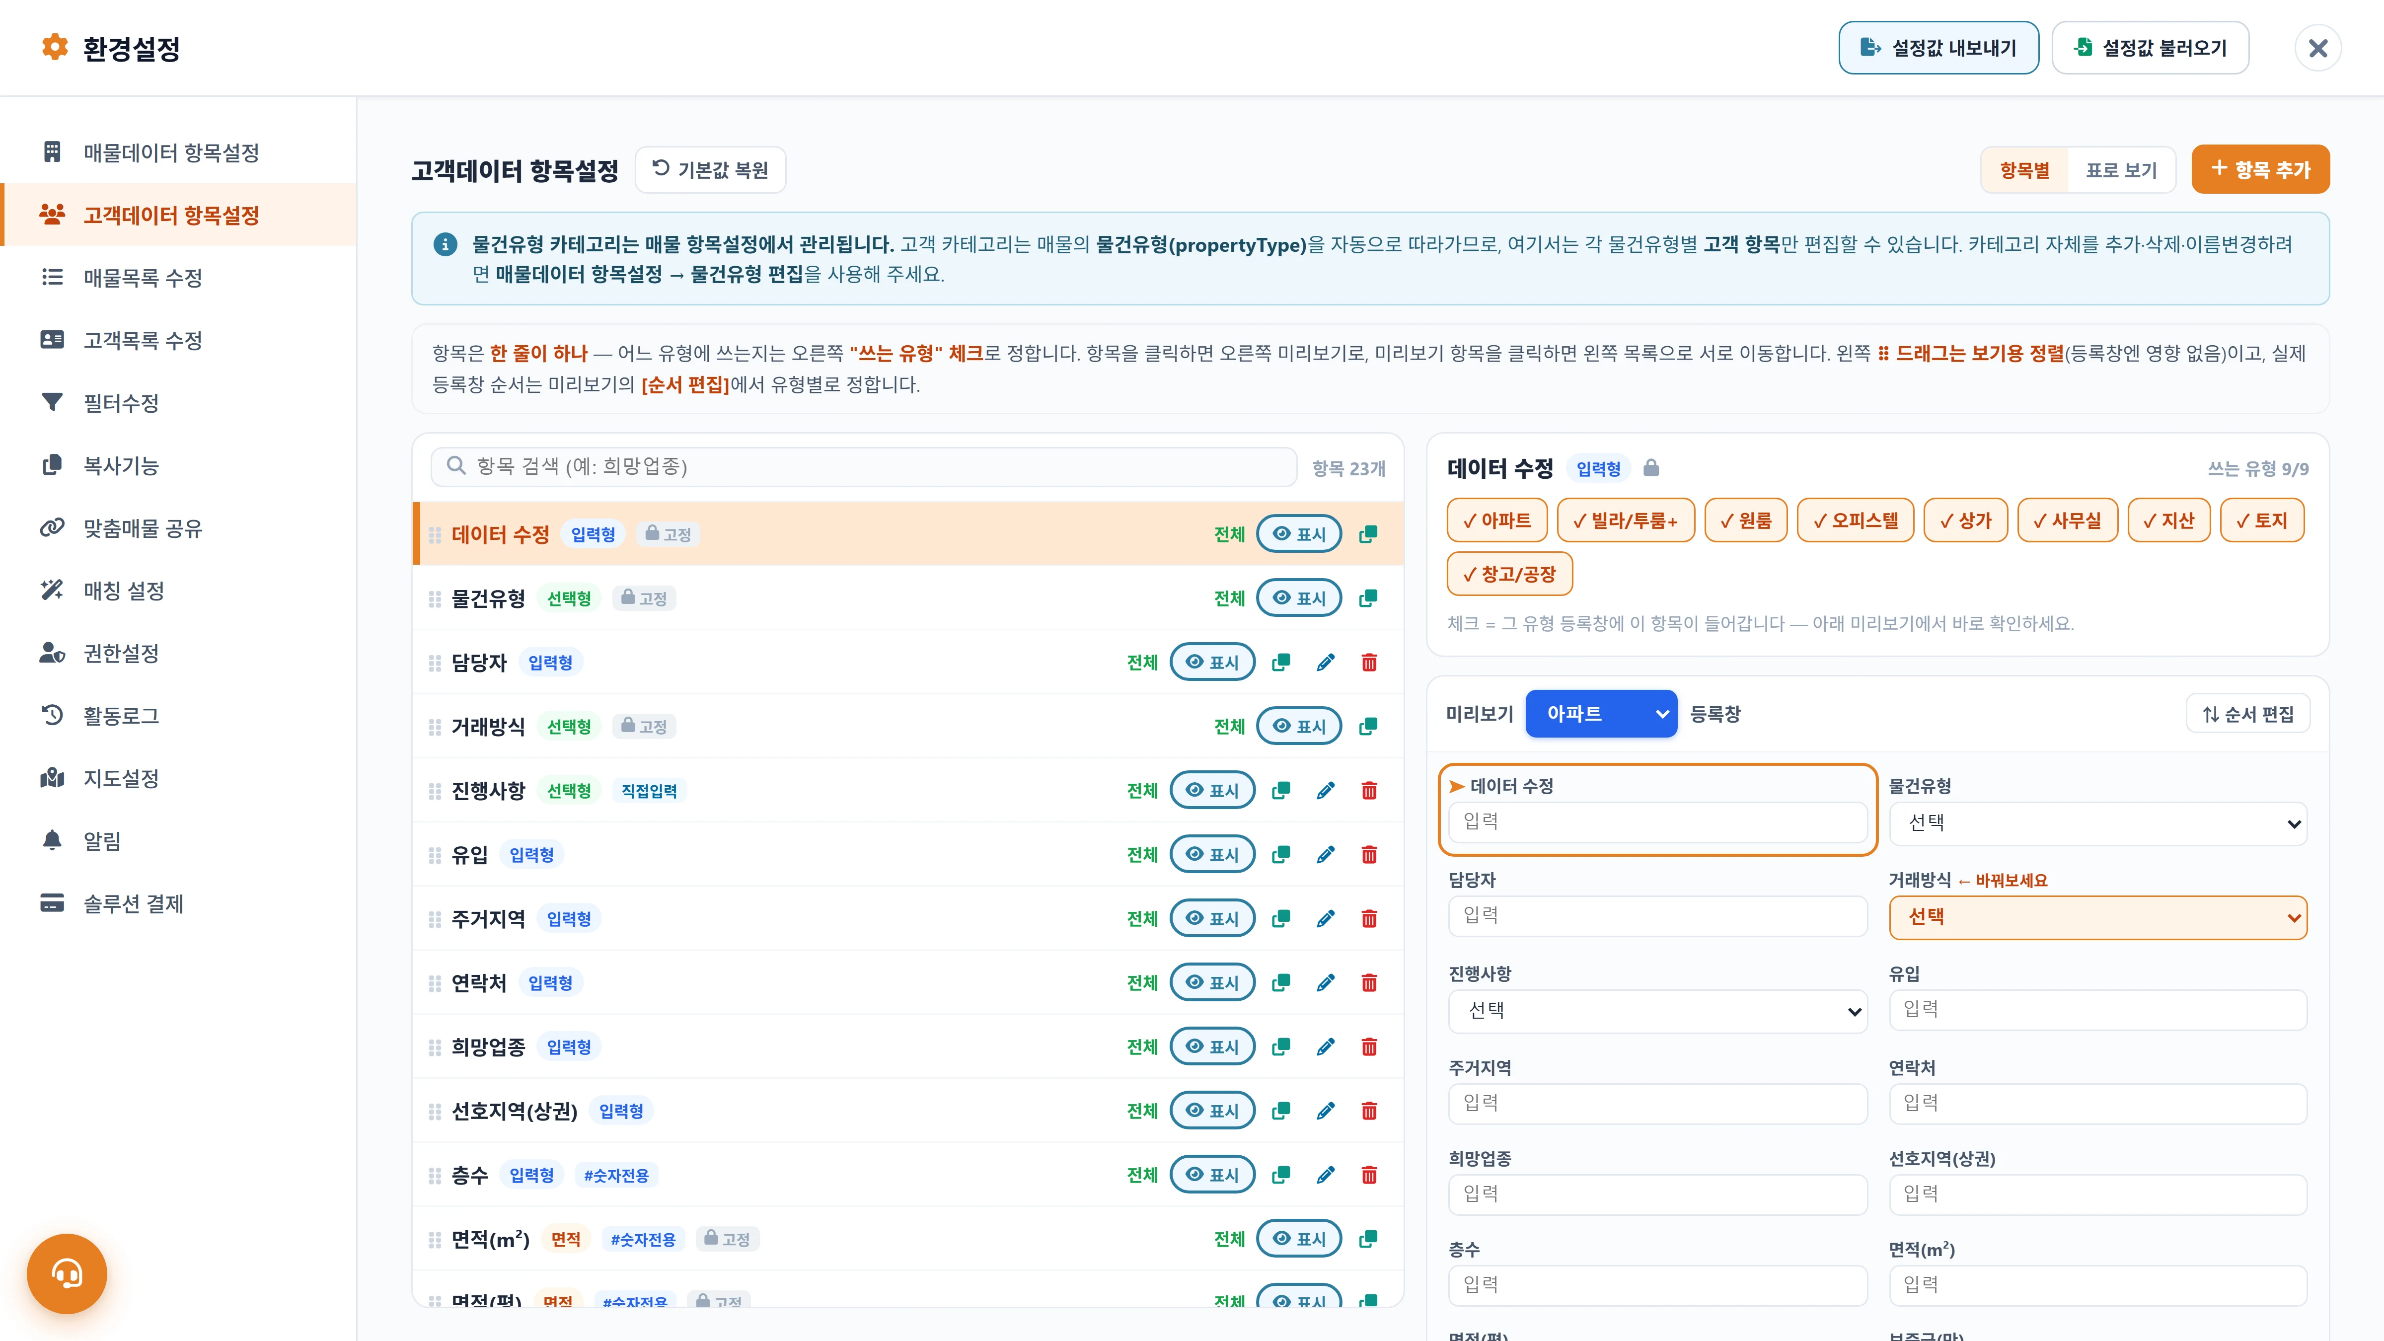Edit the 연락처 item with pencil icon
This screenshot has height=1341, width=2384.
click(1325, 983)
